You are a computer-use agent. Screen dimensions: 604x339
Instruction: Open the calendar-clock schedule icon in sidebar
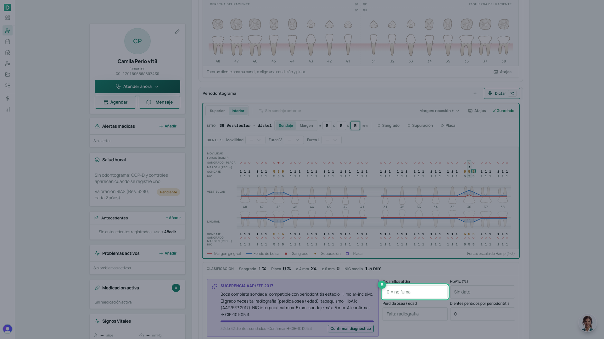(x=8, y=53)
